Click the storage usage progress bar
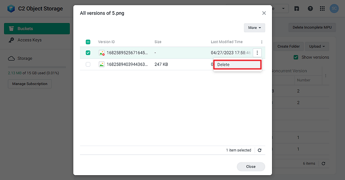The width and height of the screenshot is (345, 180). tap(37, 67)
